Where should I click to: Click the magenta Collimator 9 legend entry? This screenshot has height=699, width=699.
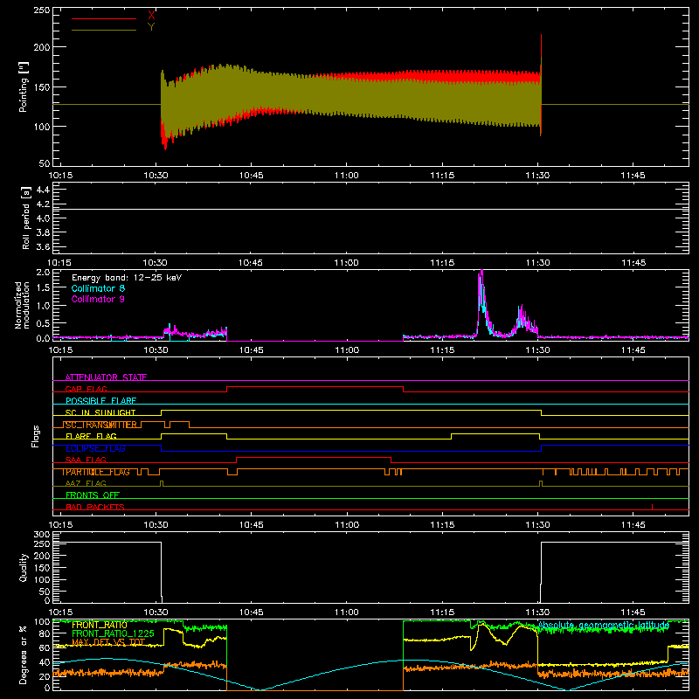click(x=98, y=299)
